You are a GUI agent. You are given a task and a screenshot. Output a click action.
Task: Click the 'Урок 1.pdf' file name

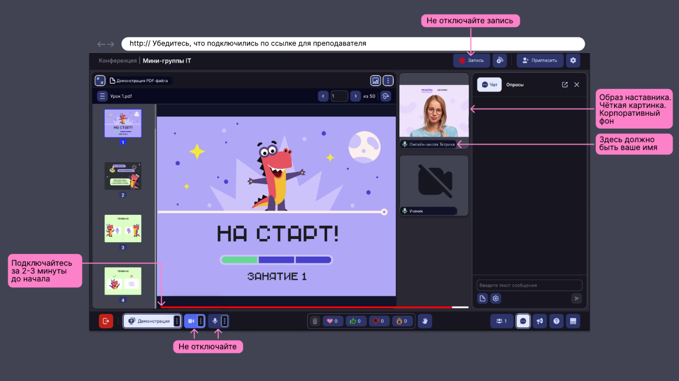point(121,96)
